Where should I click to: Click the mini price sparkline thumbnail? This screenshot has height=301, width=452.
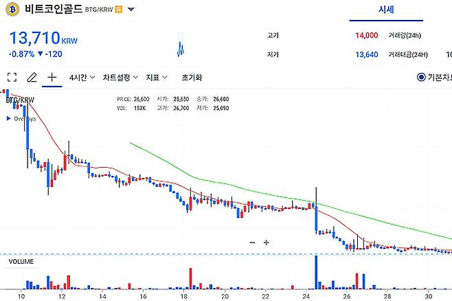(x=181, y=45)
